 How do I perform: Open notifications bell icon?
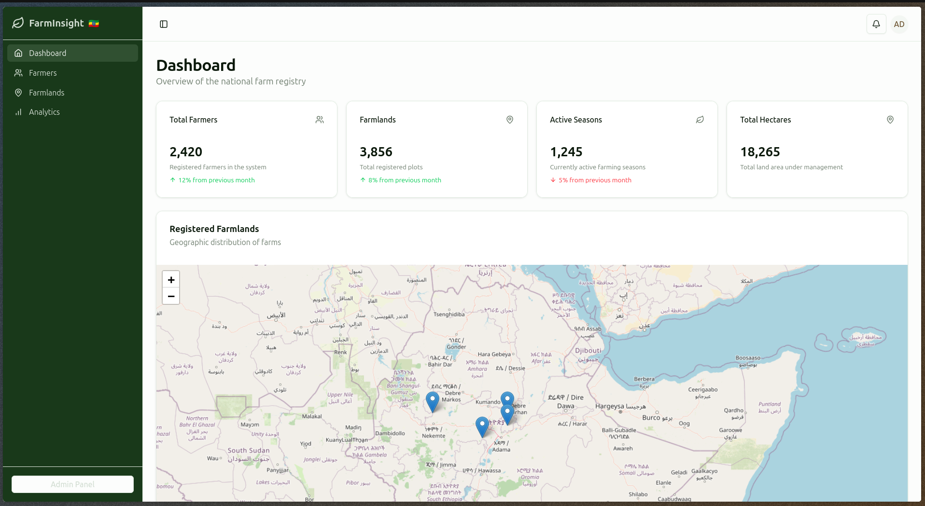(x=876, y=24)
